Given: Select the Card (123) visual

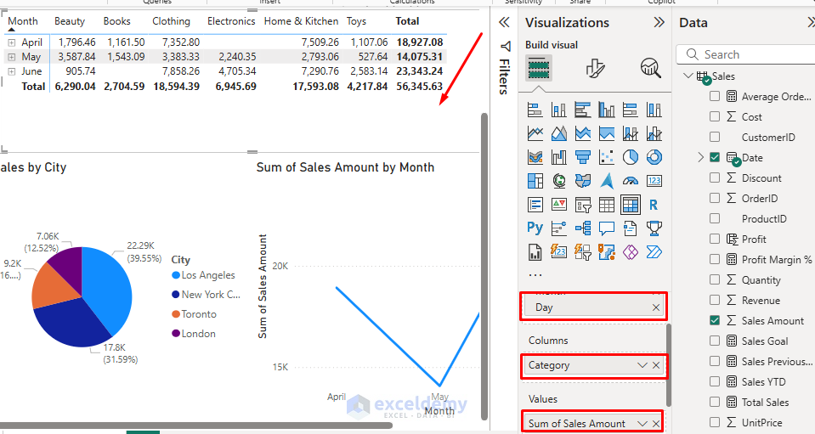Looking at the screenshot, I should (654, 181).
